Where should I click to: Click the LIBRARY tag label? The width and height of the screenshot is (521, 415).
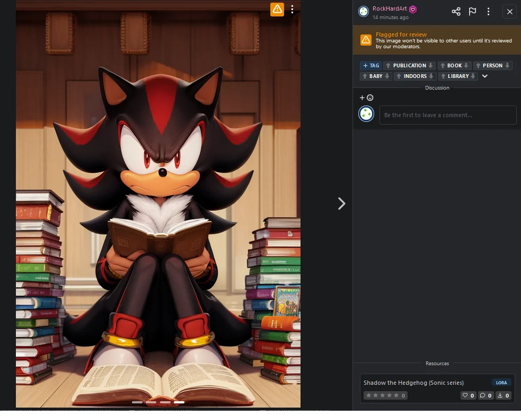pos(458,76)
